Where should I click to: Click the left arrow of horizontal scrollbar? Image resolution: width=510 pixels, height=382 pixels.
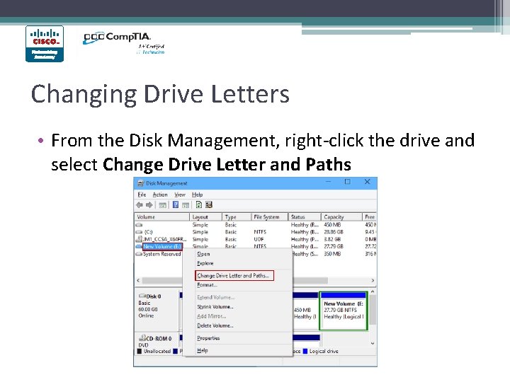pos(138,280)
